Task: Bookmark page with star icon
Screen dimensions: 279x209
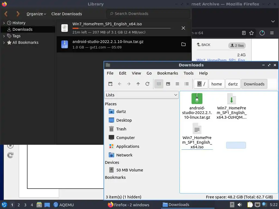Action: (x=251, y=33)
